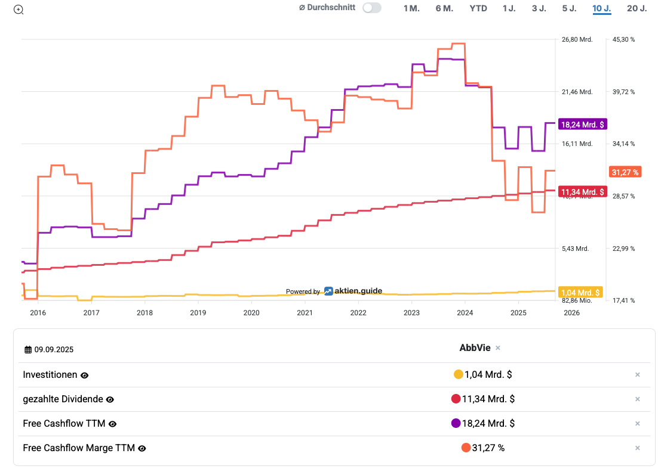Viewport: 658px width, 472px height.
Task: Click the 26,80 Mrd. axis value
Action: (577, 39)
